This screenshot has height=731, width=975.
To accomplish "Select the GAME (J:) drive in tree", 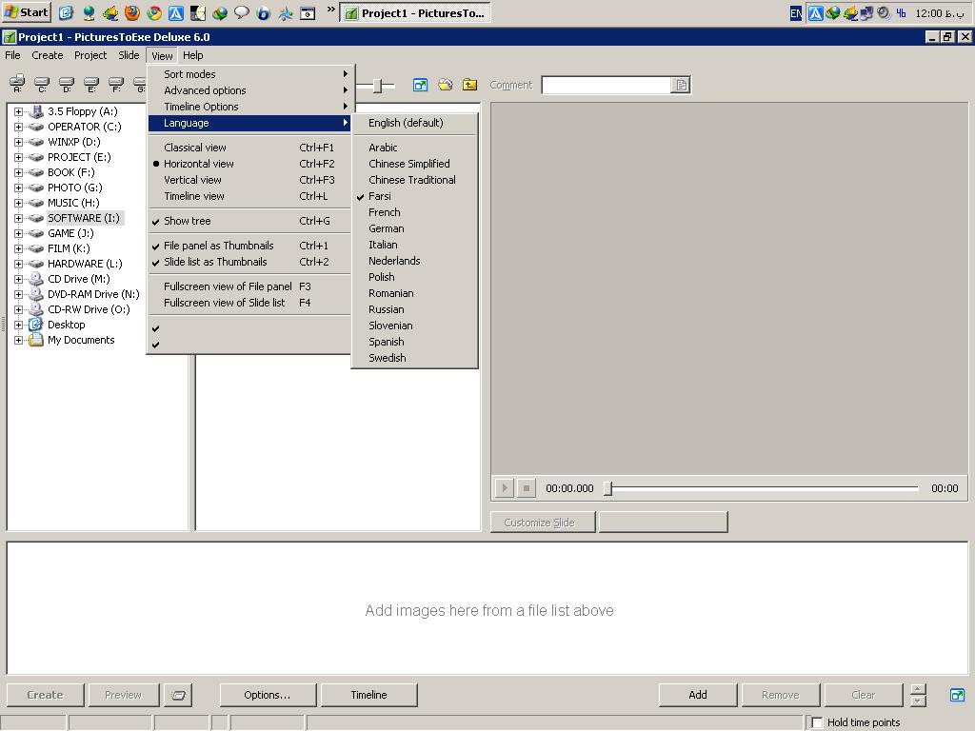I will pyautogui.click(x=70, y=233).
